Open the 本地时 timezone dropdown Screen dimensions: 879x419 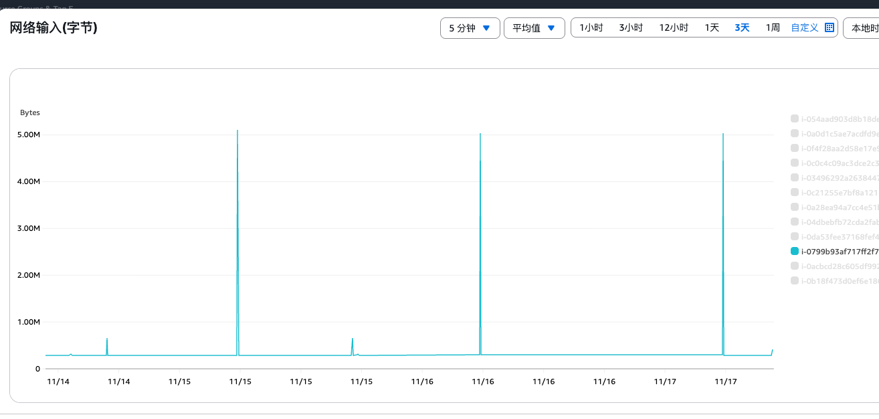click(863, 28)
